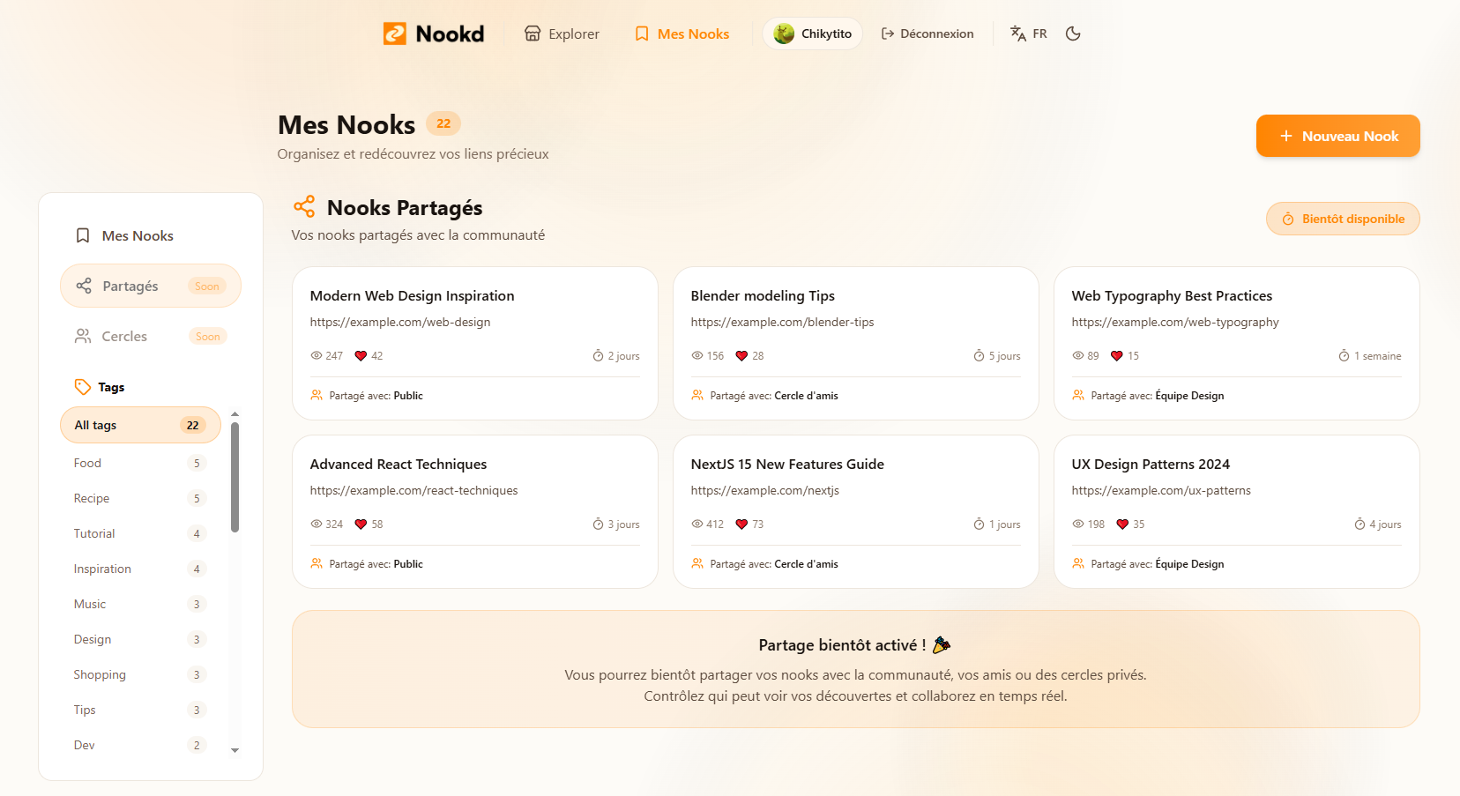Click the people icon on Partagé avec Public

tap(317, 395)
